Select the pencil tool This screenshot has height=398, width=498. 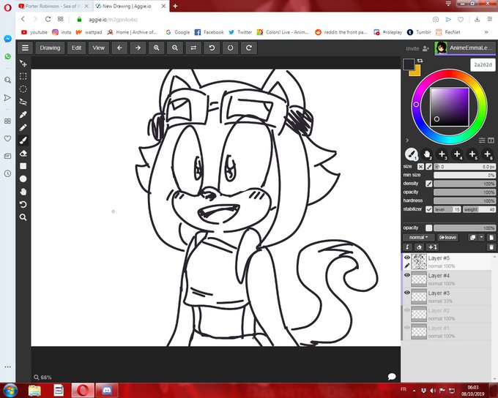tap(23, 127)
